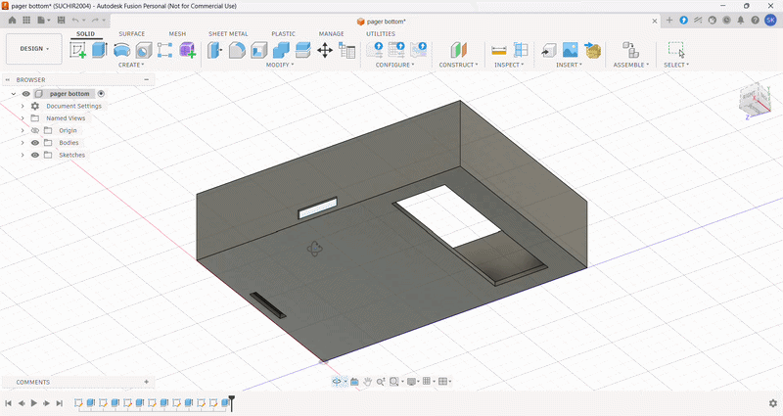Add a new comment with plus button
Viewport: 783px width, 416px height.
coord(146,382)
